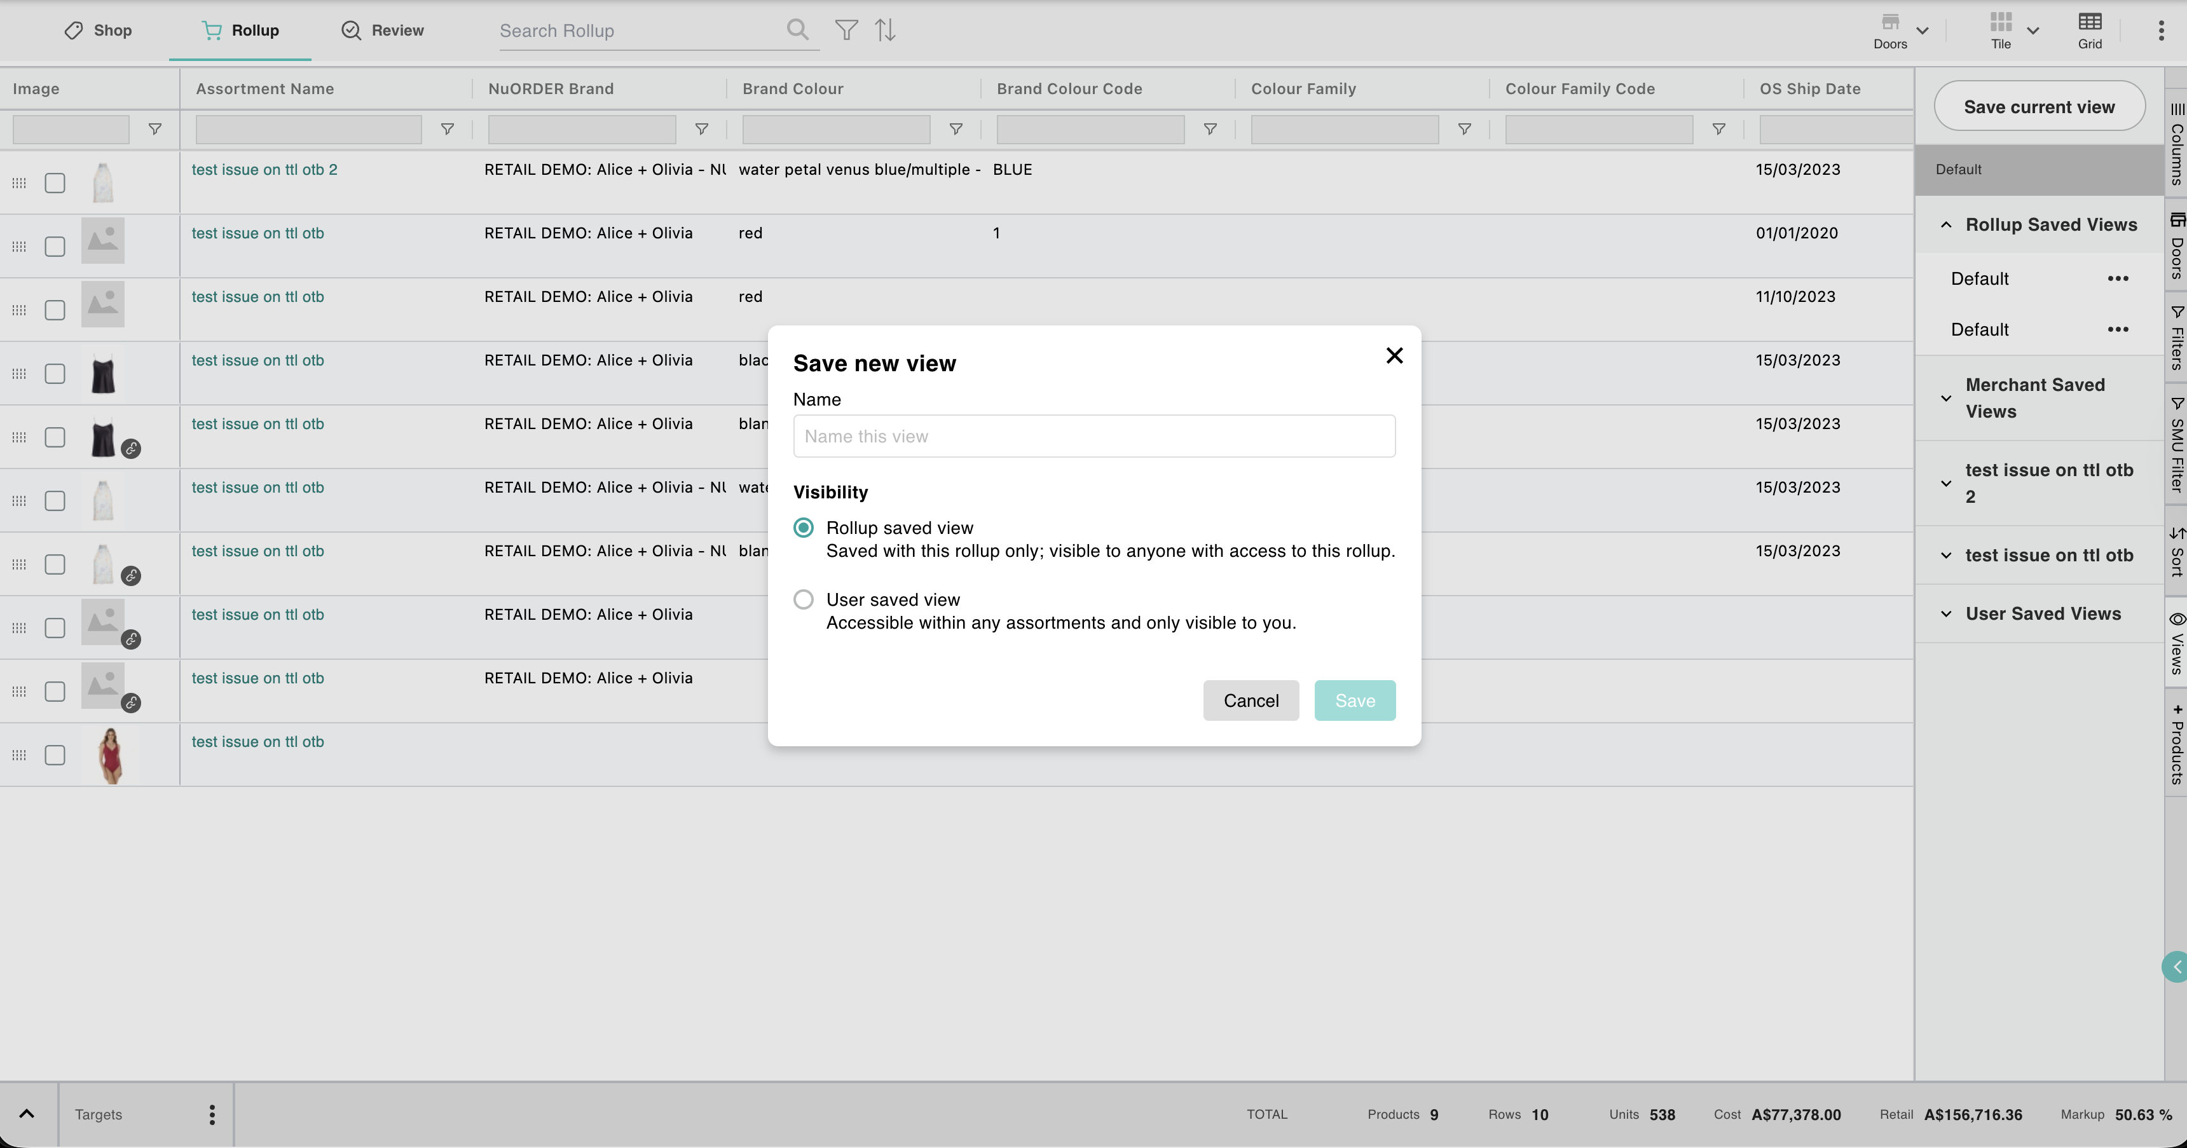
Task: Collapse the Rollup Saved Views section
Action: (1946, 225)
